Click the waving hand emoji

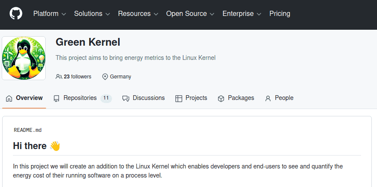tap(55, 146)
